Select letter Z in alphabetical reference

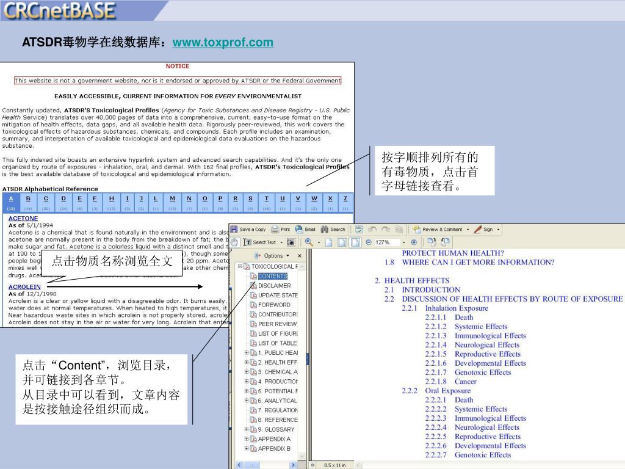[x=345, y=198]
